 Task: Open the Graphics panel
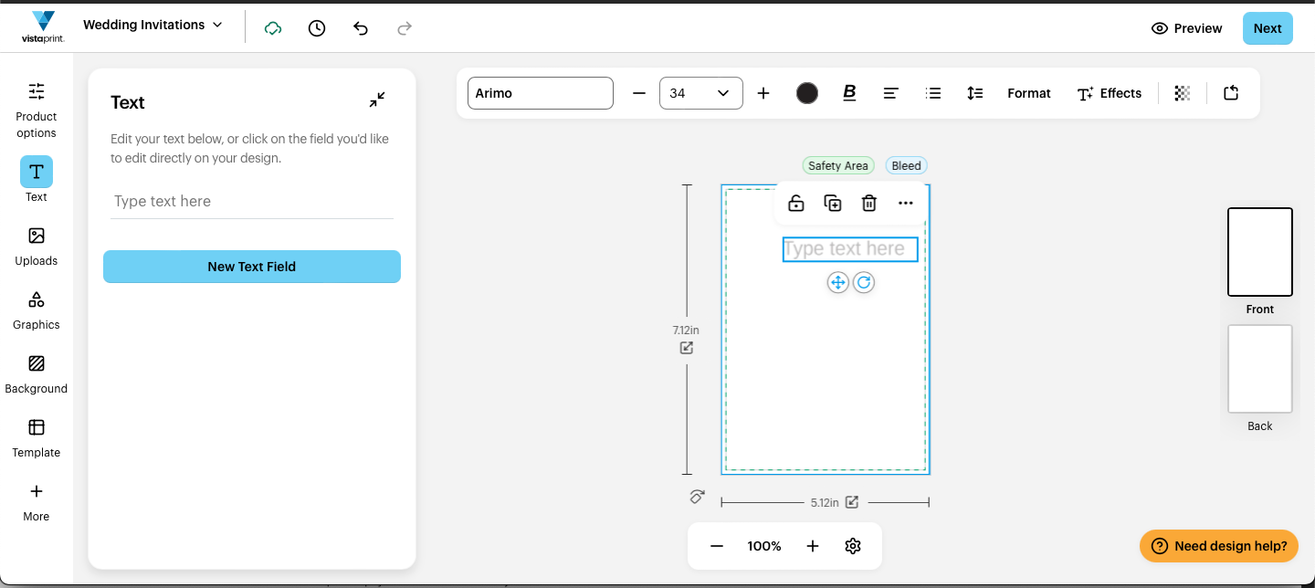pyautogui.click(x=37, y=310)
